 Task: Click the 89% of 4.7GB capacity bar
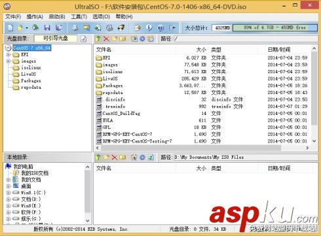point(275,27)
